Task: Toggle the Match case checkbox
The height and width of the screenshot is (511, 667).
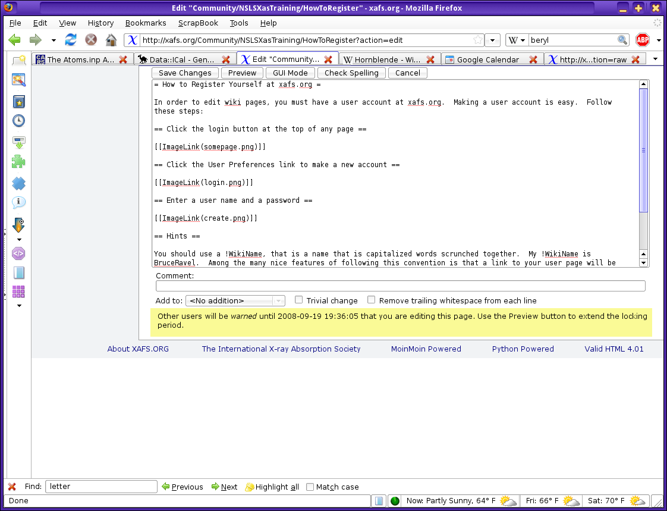Action: 310,487
